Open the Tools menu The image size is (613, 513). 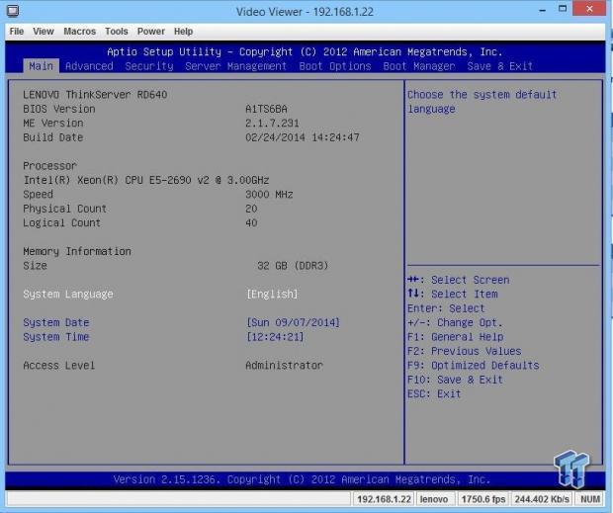coord(117,32)
